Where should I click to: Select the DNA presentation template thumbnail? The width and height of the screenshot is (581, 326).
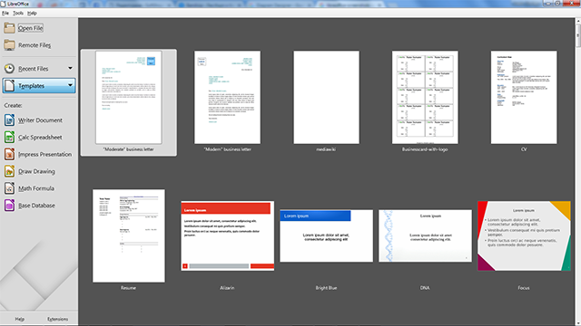(x=425, y=235)
